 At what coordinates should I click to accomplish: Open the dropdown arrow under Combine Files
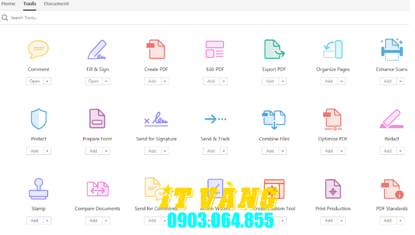point(282,151)
